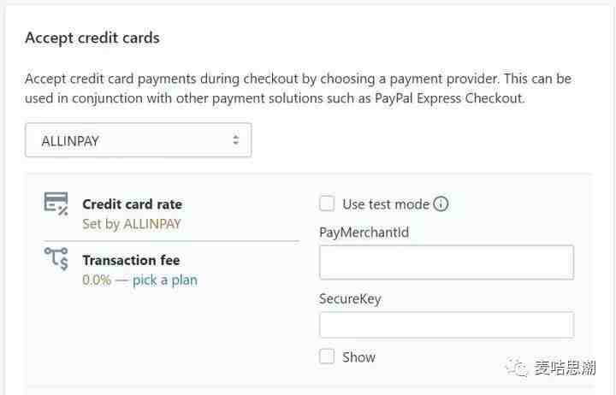616x395 pixels.
Task: Click the 0.0% transaction fee value
Action: click(x=97, y=280)
